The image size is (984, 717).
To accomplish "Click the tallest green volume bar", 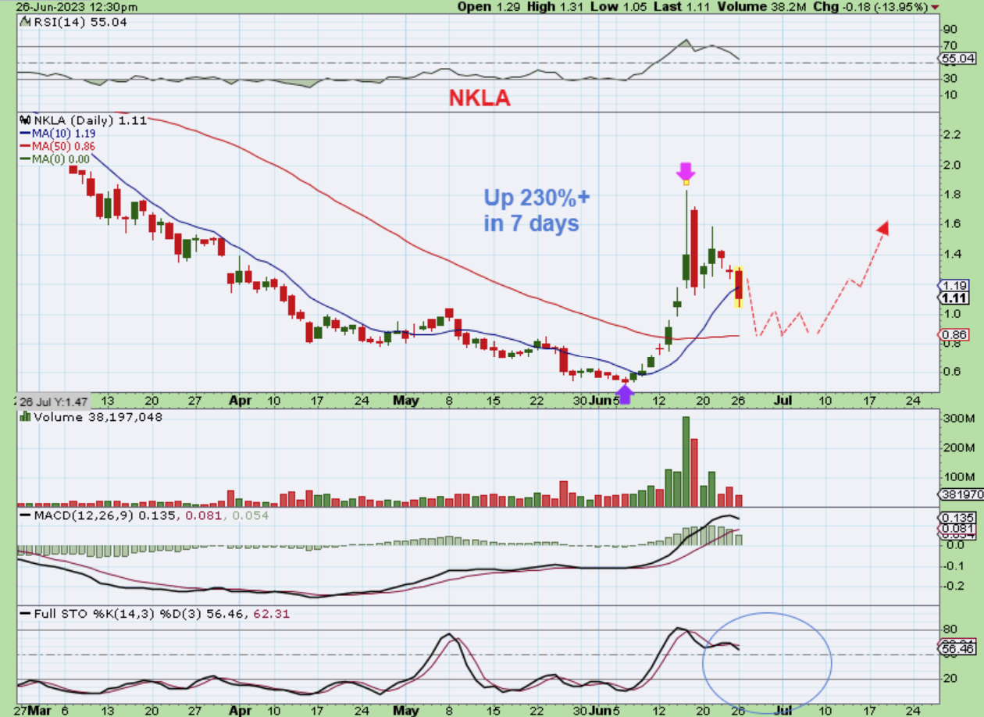I will click(x=686, y=462).
